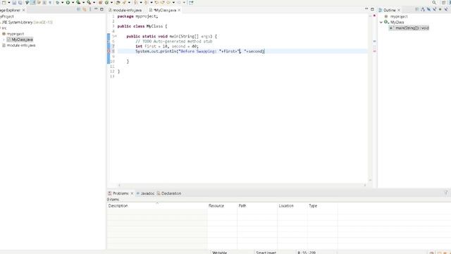
Task: Click the New file toolbar icon
Action: [4, 3]
